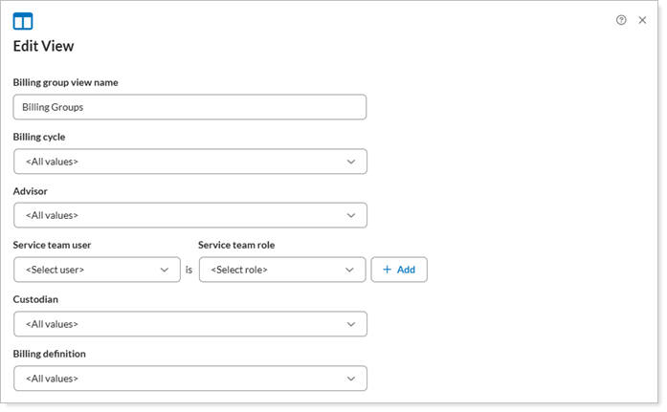Viewport: 667px width, 412px height.
Task: Open the Select user combo box
Action: 97,270
